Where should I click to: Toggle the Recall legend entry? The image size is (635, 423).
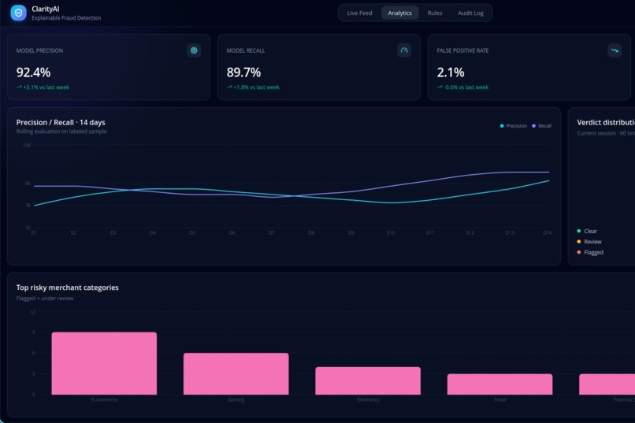coord(542,126)
